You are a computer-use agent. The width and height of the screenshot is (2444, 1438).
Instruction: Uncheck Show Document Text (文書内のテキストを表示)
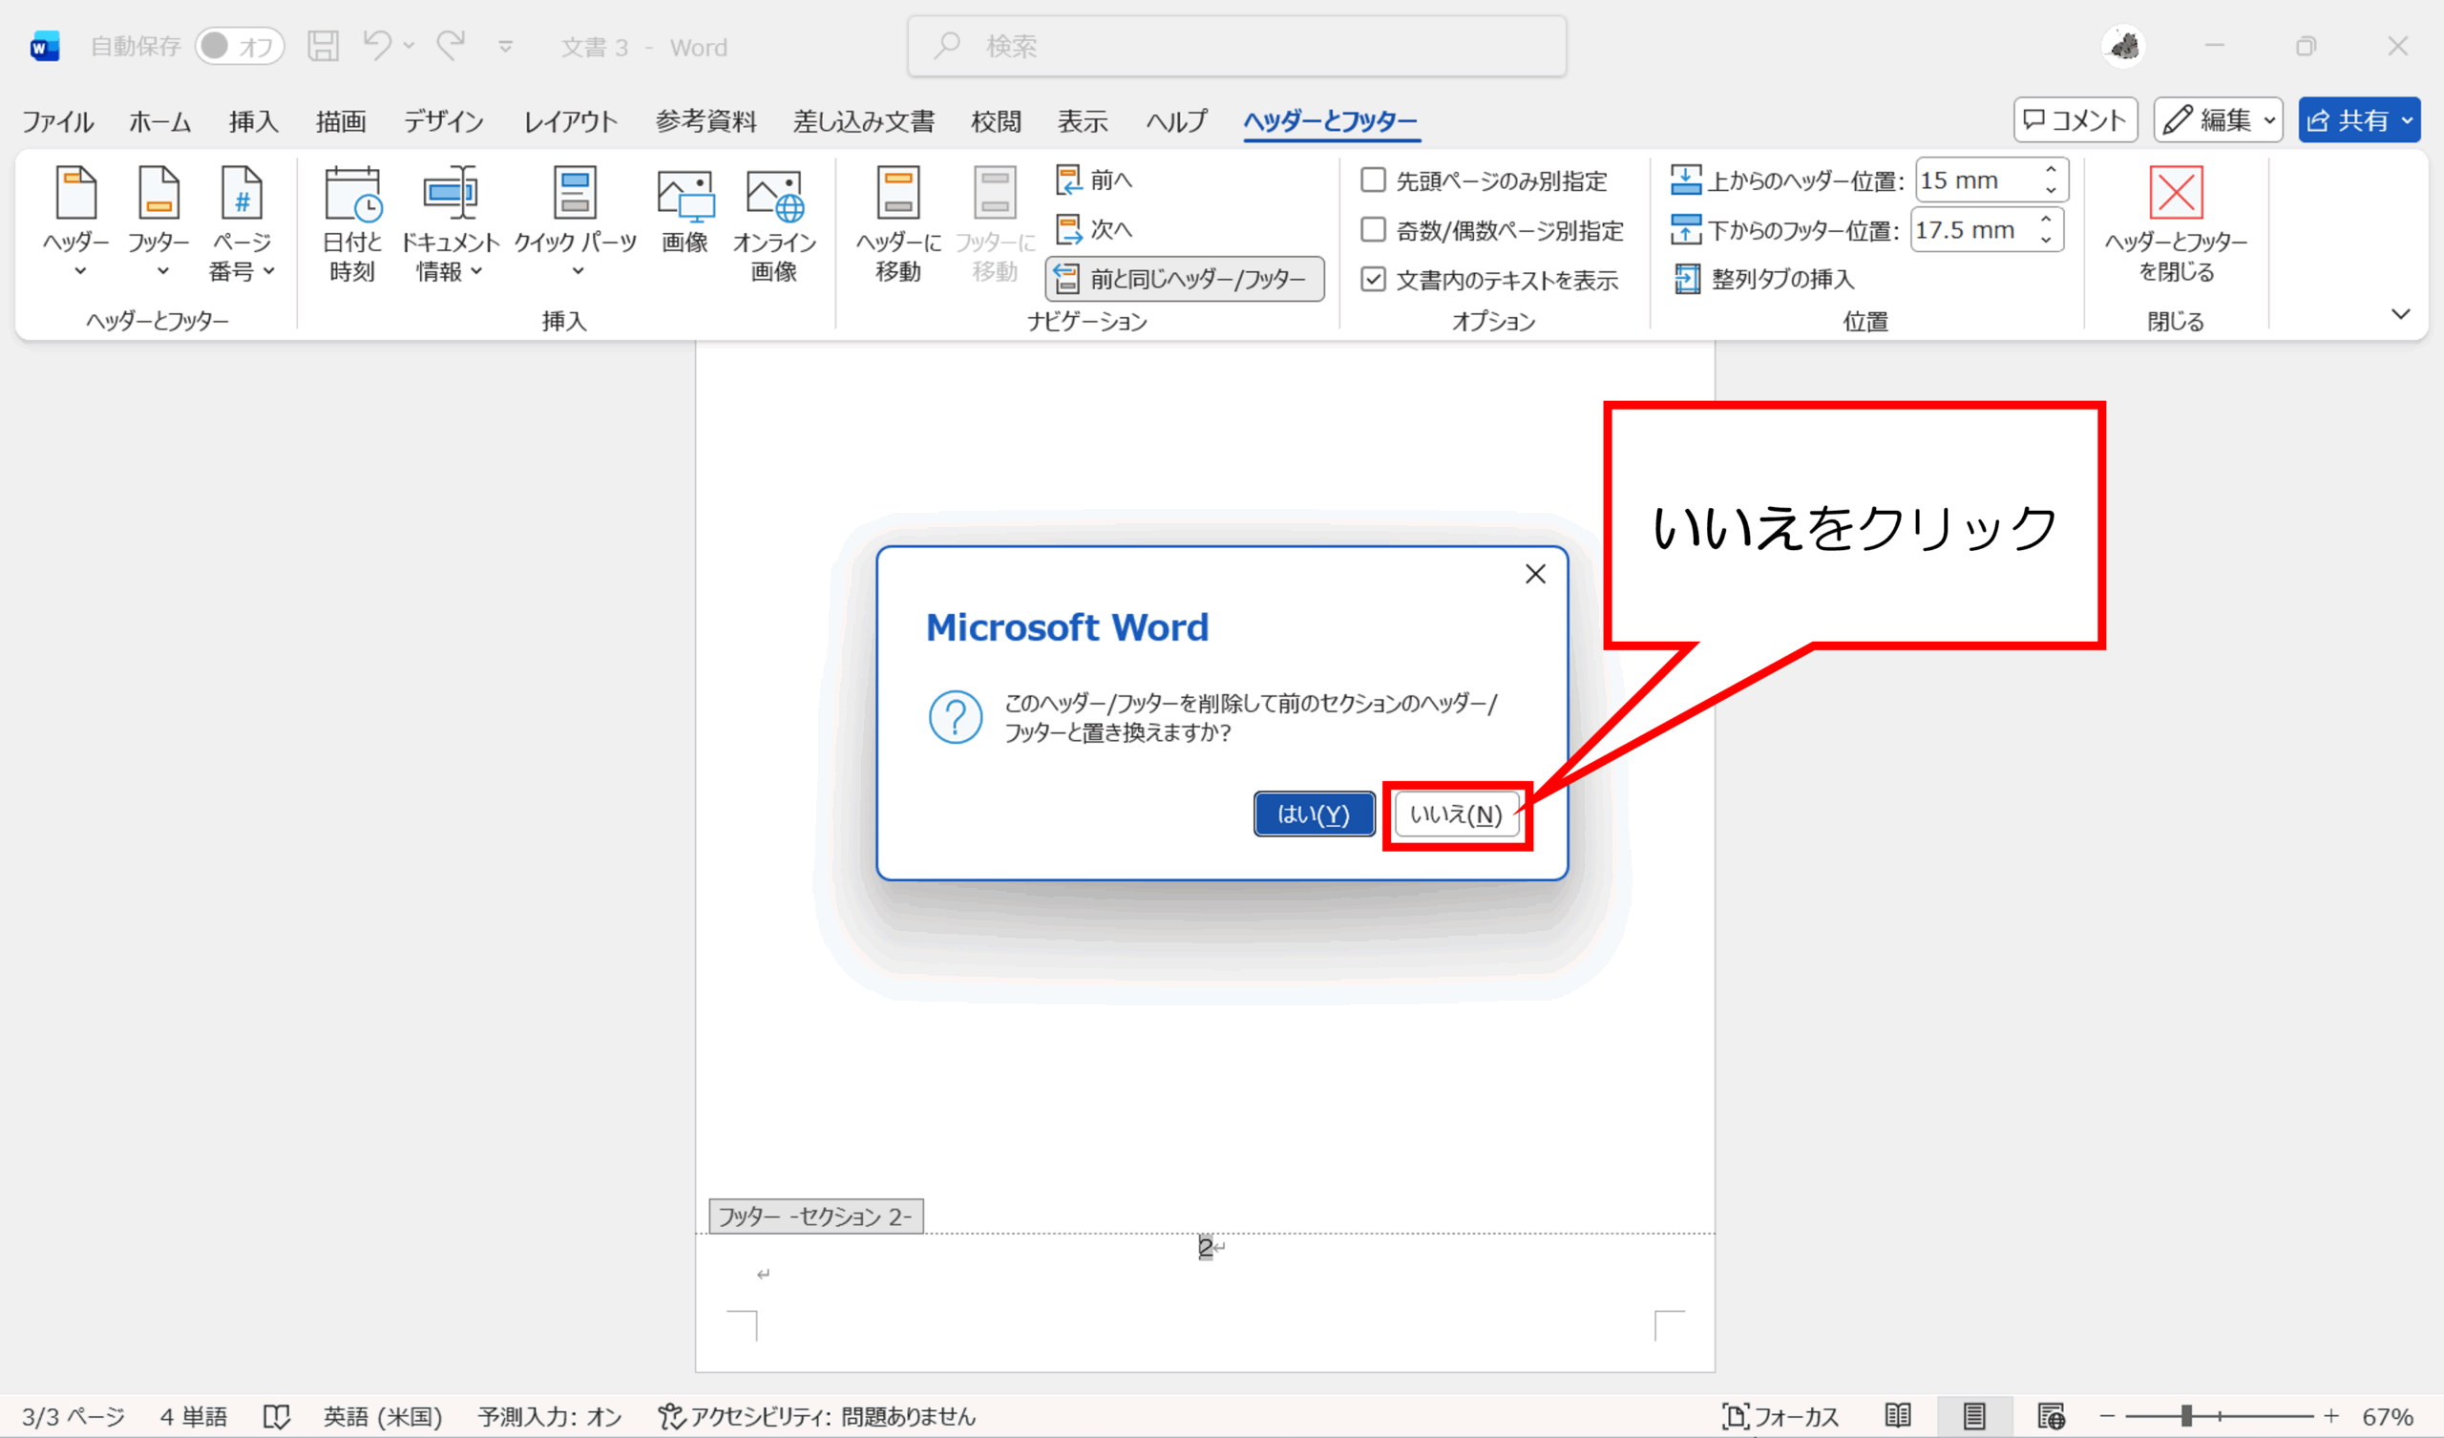pyautogui.click(x=1372, y=280)
